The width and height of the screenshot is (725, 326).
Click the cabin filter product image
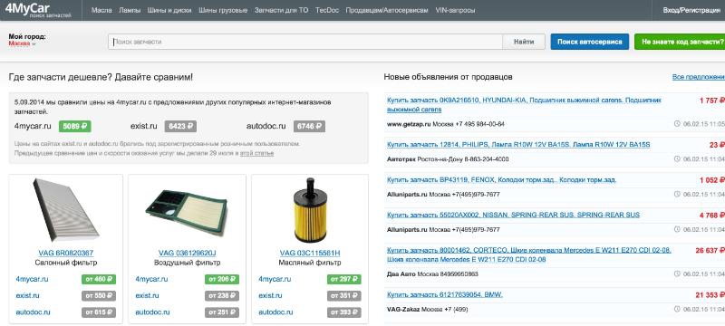tap(65, 210)
